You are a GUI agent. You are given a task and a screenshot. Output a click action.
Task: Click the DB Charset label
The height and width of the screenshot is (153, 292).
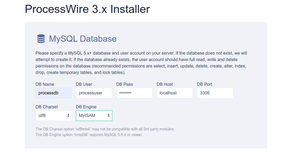click(x=47, y=107)
